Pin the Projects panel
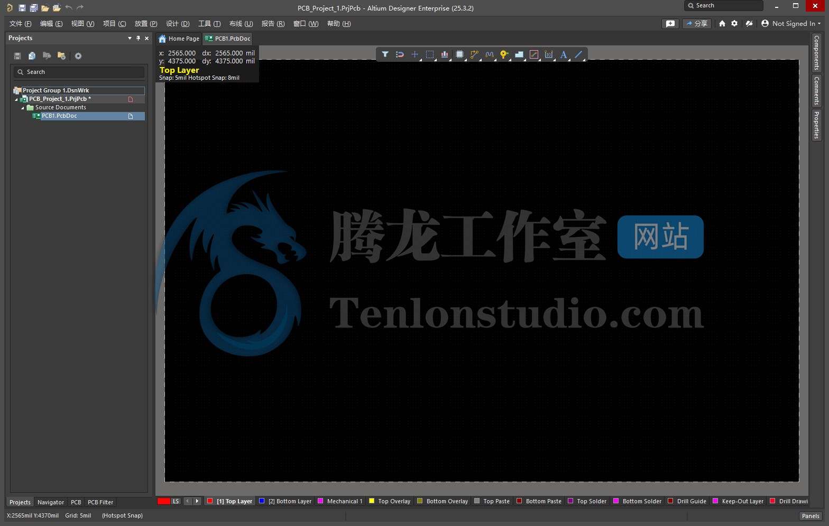Image resolution: width=829 pixels, height=526 pixels. click(139, 38)
